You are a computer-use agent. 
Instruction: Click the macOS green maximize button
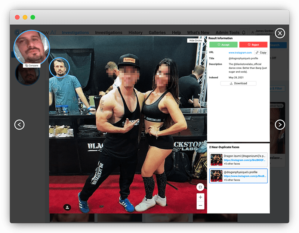coord(33,17)
